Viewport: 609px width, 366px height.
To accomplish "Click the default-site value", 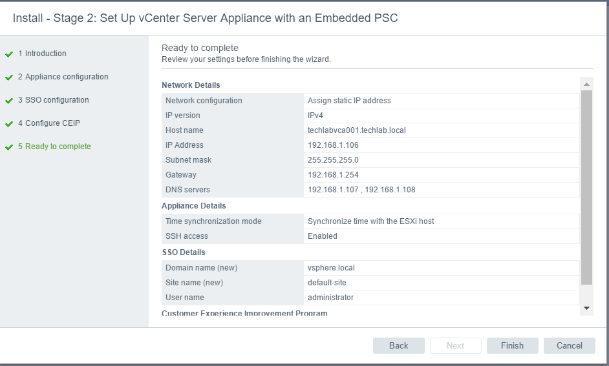I will 326,283.
